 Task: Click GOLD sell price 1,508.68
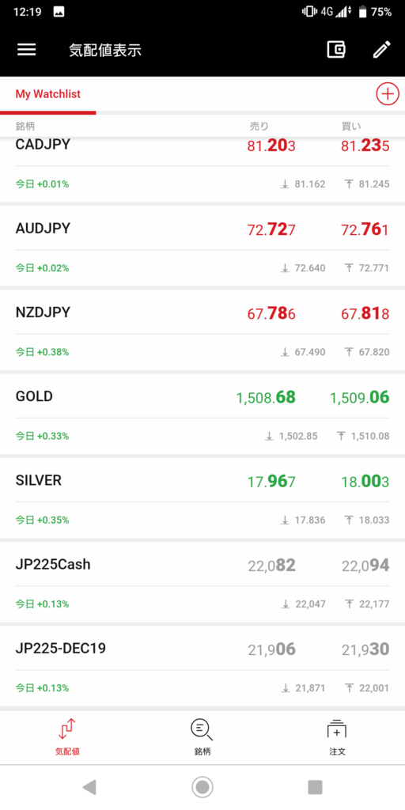(x=266, y=397)
